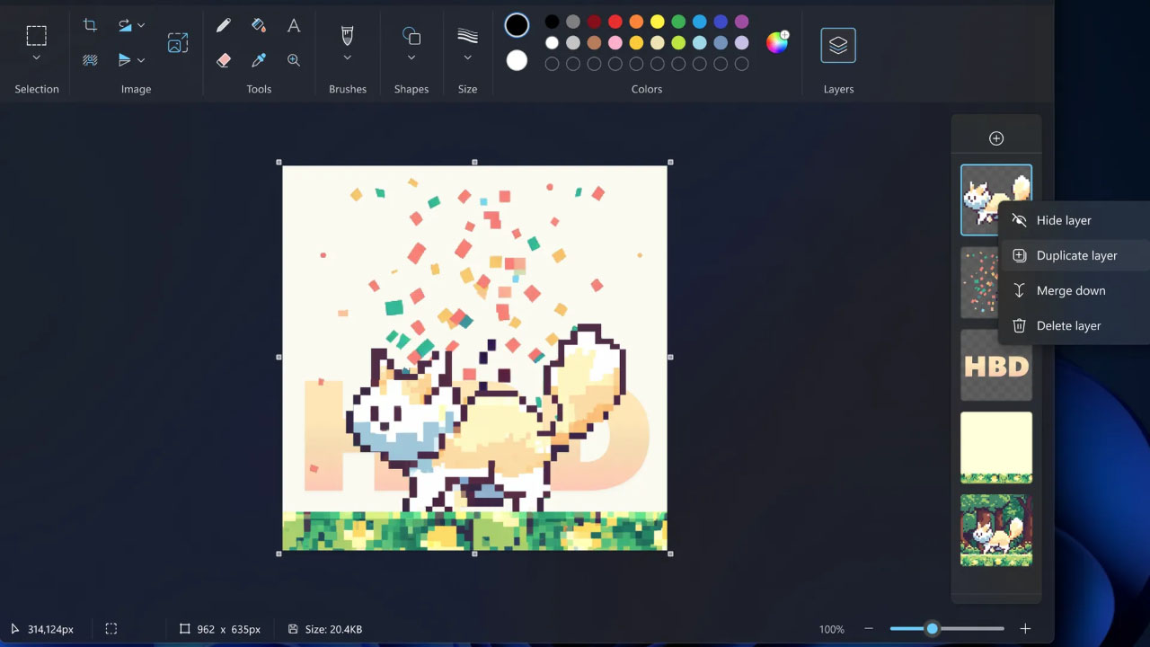Screen dimensions: 1150x647
Task: Select the Text tool
Action: coord(294,26)
